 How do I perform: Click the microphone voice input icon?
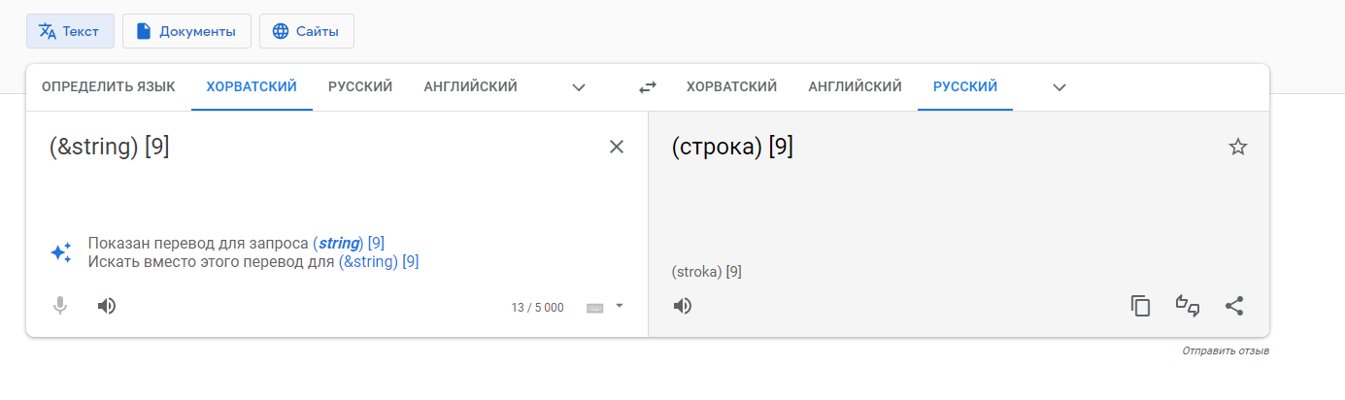(x=60, y=306)
